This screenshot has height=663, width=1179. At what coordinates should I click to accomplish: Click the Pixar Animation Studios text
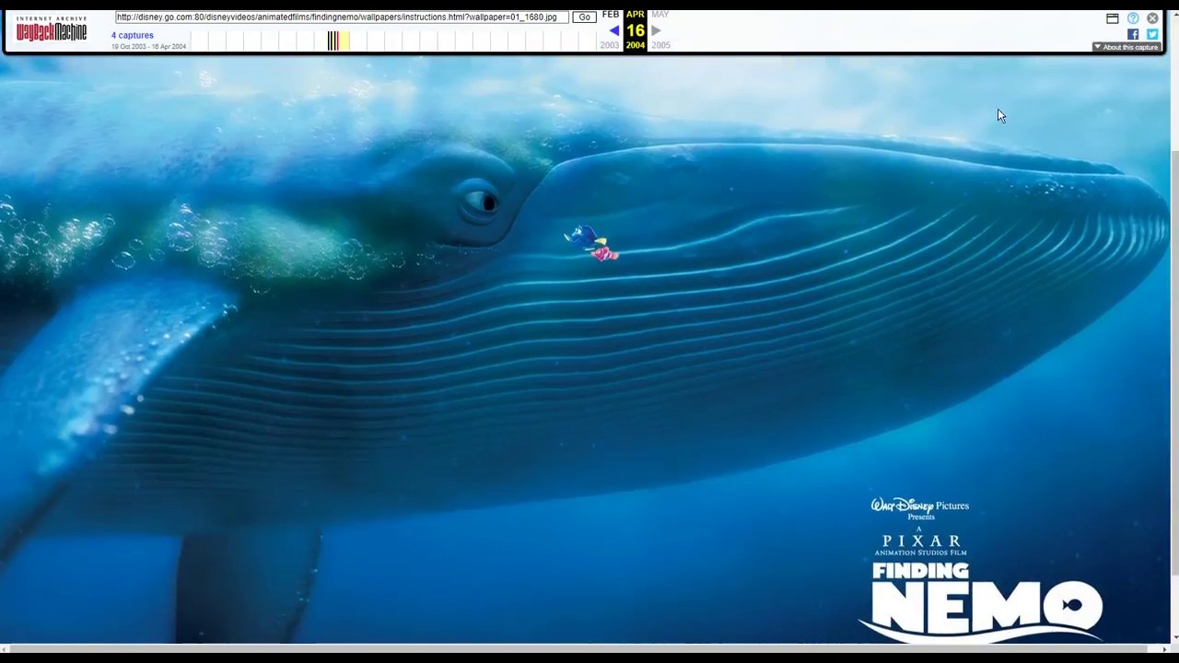tap(921, 544)
